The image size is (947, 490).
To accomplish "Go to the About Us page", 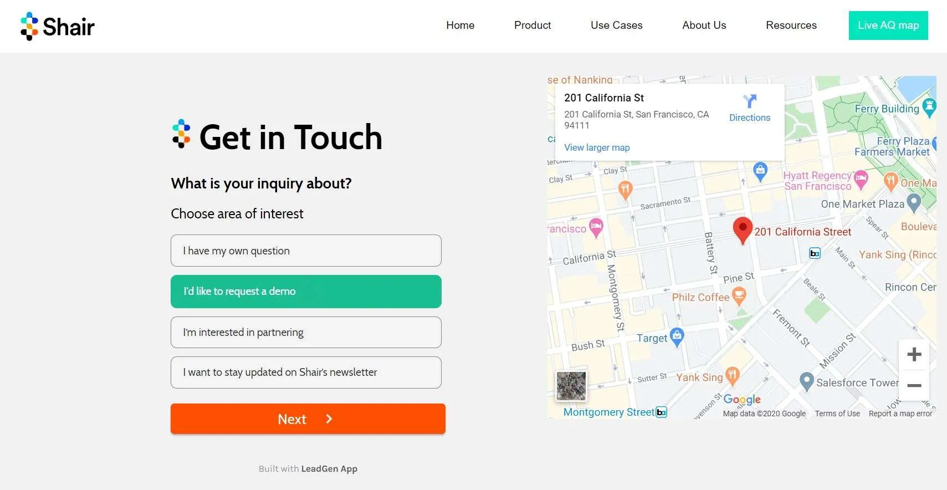I will tap(704, 25).
